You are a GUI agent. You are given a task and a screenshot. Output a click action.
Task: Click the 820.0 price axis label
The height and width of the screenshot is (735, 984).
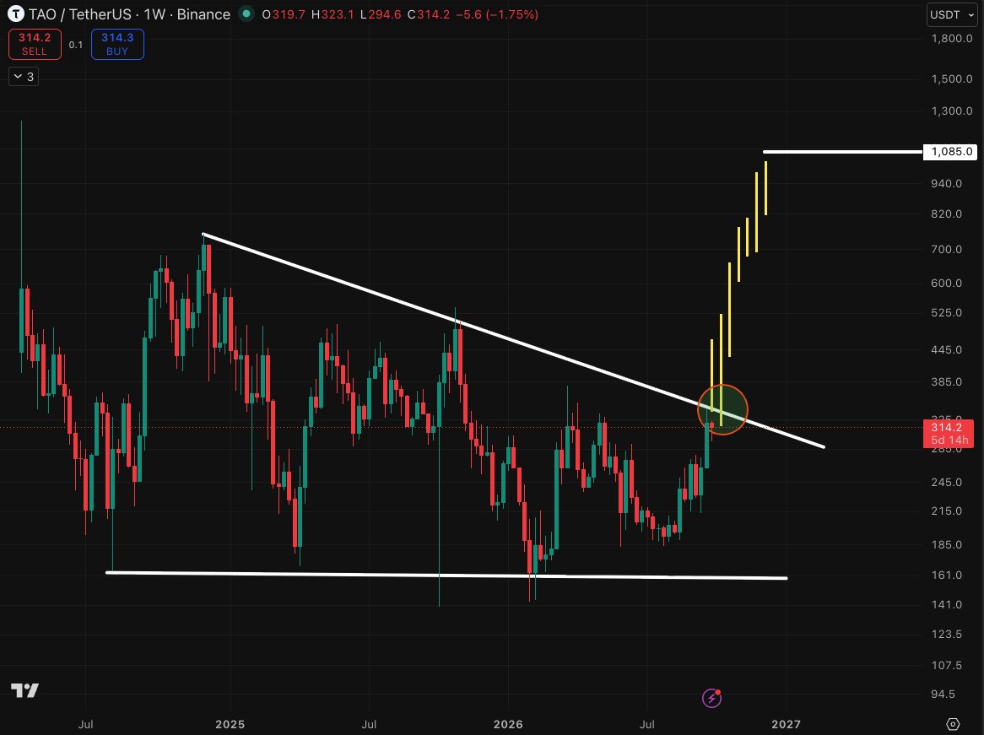pyautogui.click(x=946, y=213)
